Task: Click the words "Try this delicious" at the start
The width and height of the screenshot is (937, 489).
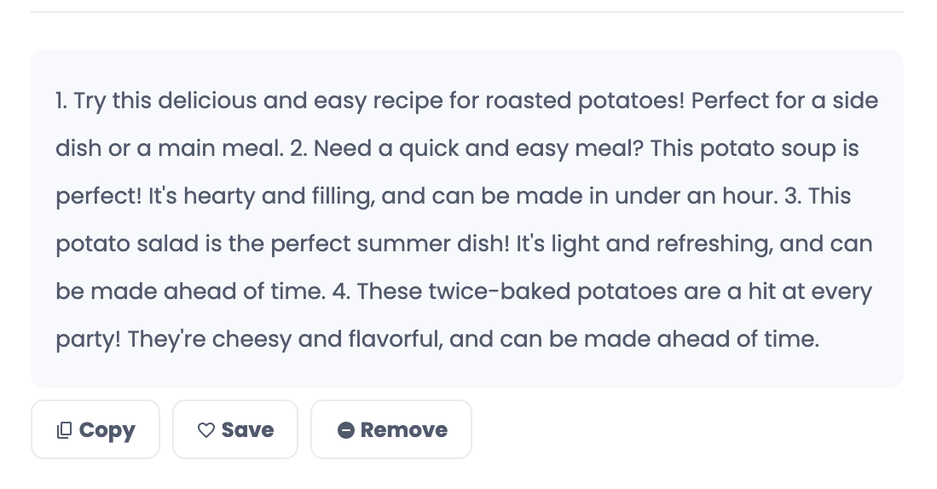Action: pyautogui.click(x=165, y=101)
